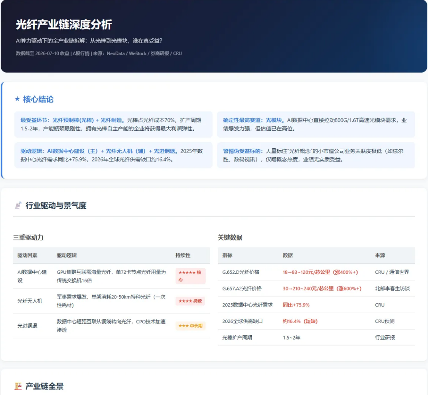Click the chart icon beside 行业驱动与景气度

click(18, 205)
